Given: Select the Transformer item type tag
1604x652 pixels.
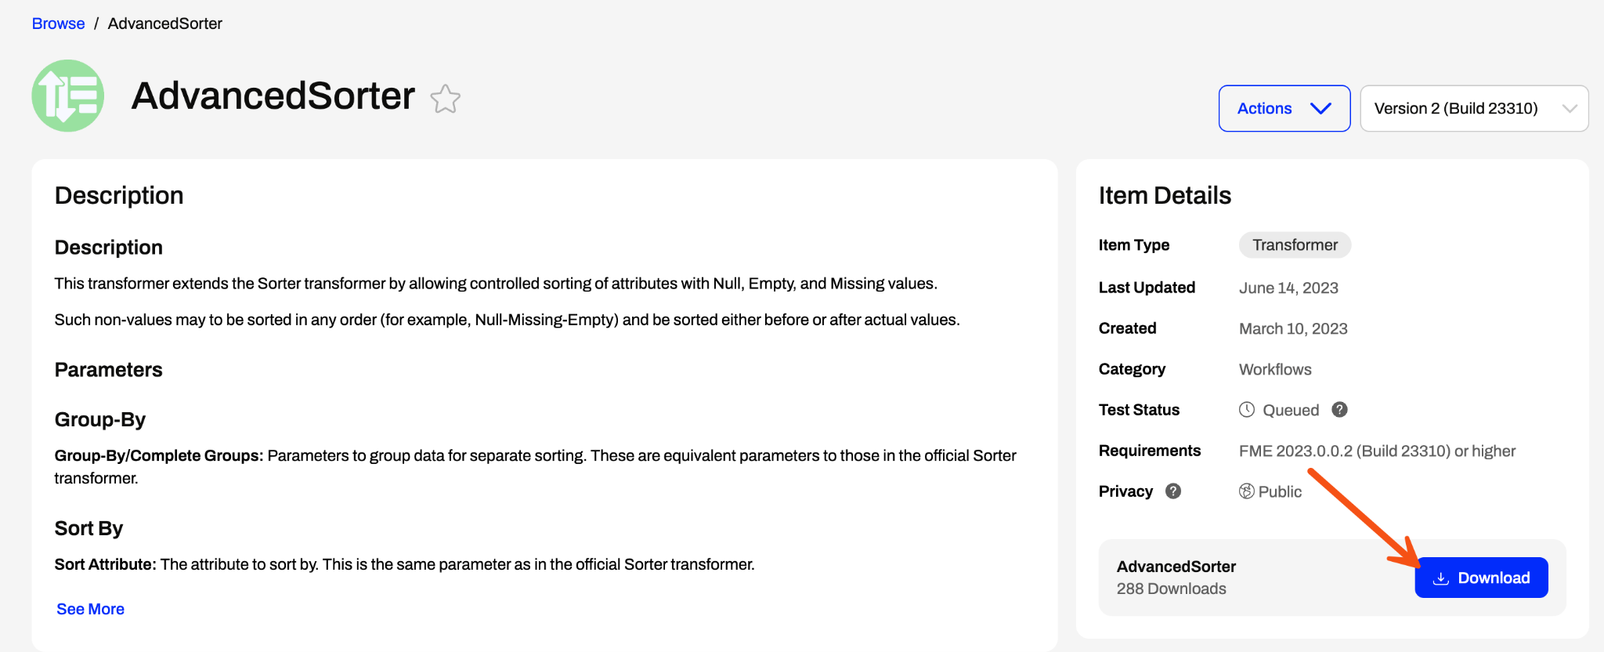Looking at the screenshot, I should pos(1295,244).
